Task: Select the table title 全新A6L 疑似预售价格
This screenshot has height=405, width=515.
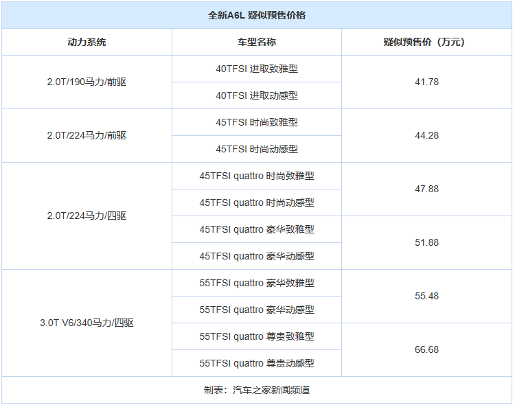Action: click(x=257, y=15)
